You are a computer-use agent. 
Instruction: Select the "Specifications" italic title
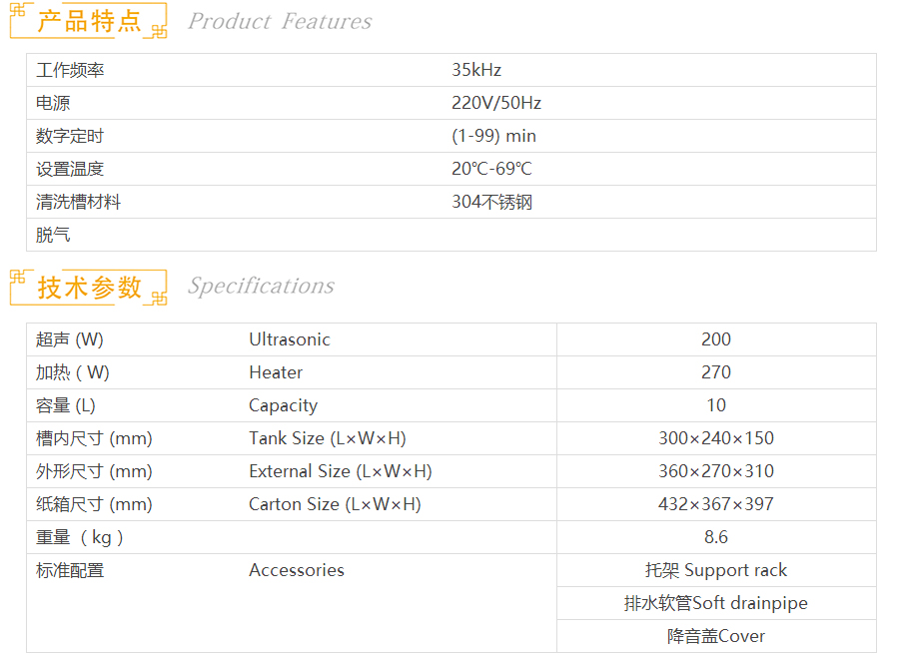pyautogui.click(x=261, y=287)
